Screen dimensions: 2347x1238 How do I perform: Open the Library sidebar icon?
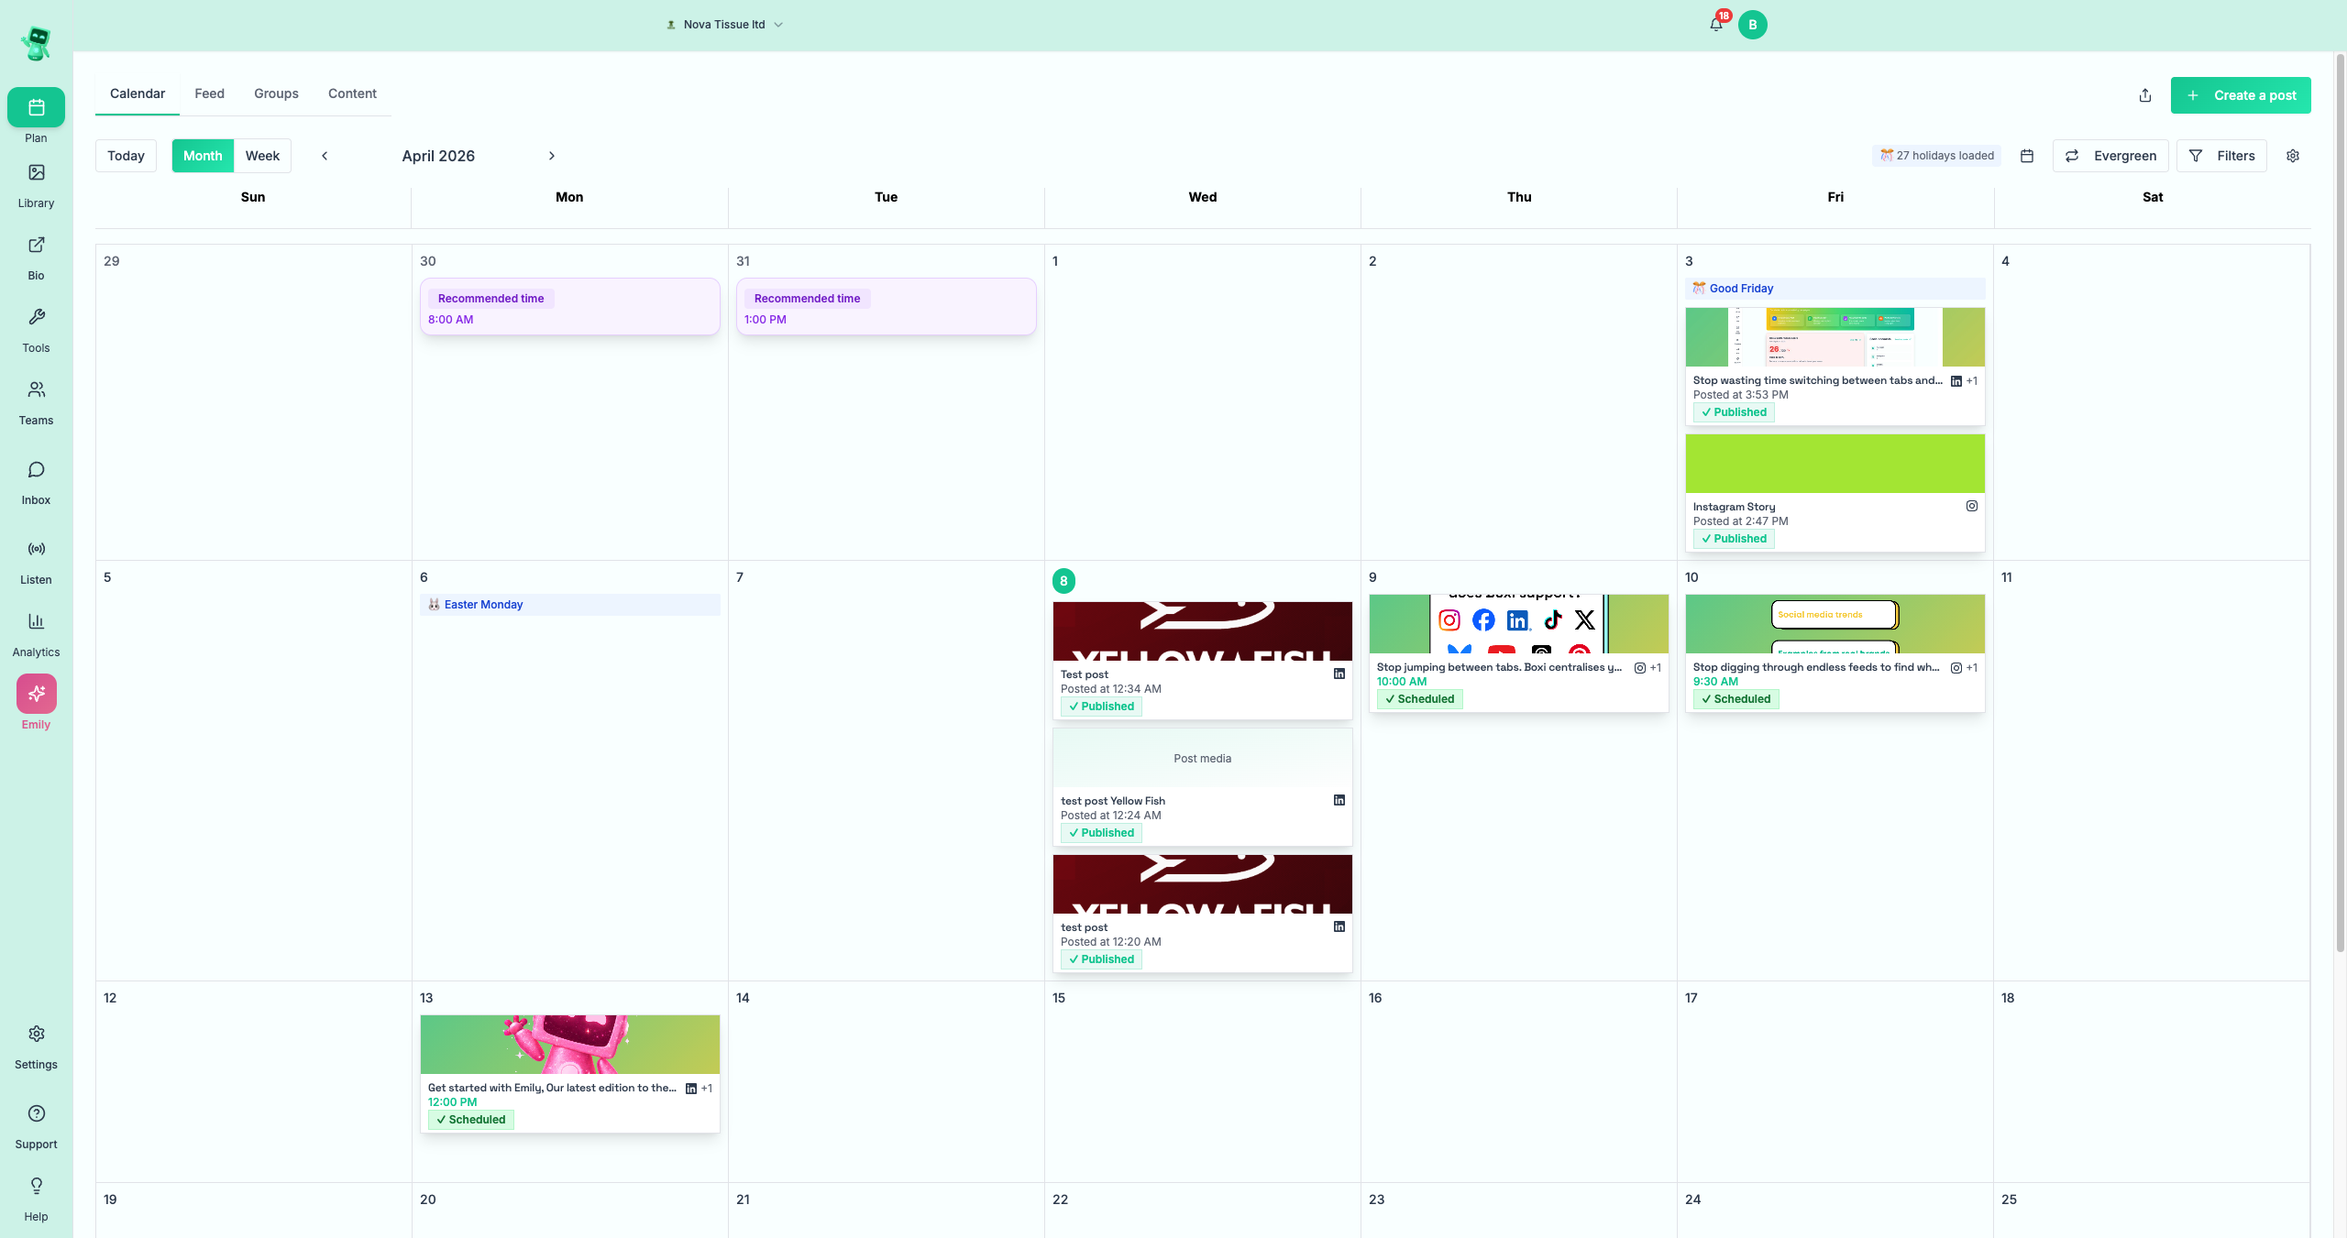(x=36, y=173)
